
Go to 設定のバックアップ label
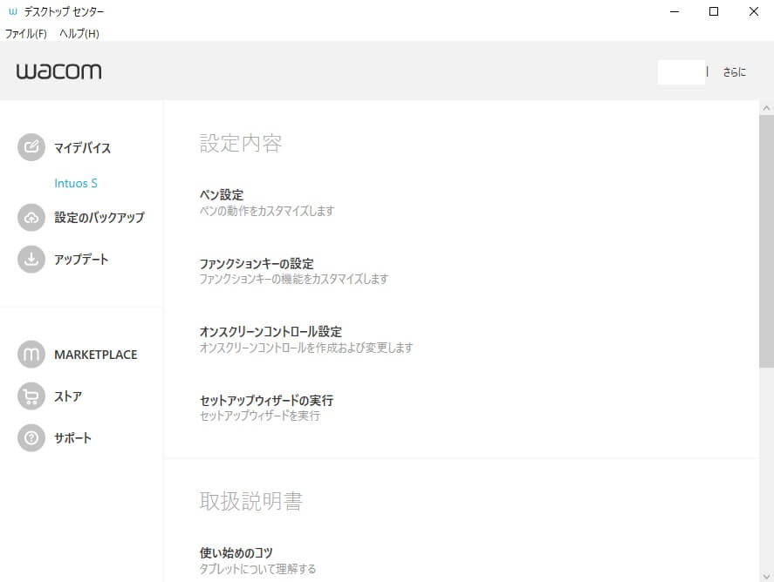pos(99,217)
